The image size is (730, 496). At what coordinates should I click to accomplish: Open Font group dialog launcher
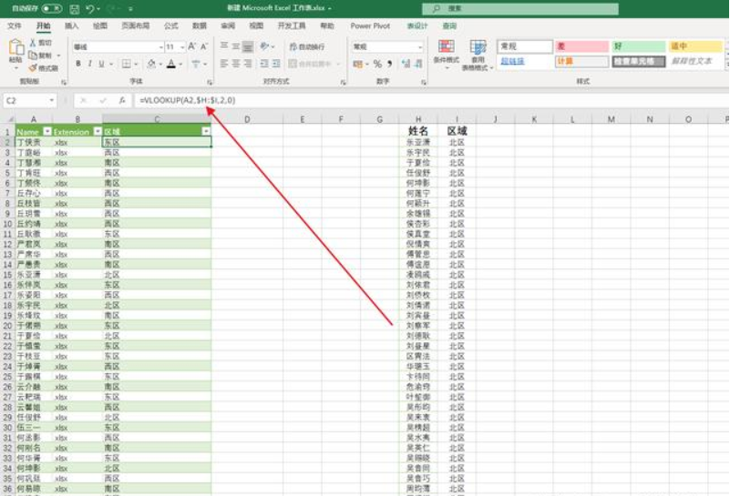pos(210,82)
